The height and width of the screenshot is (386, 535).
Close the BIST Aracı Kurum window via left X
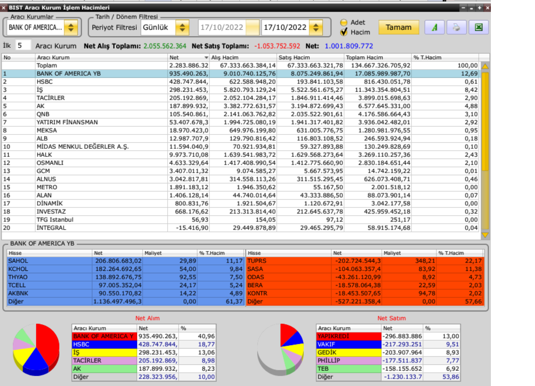[3, 7]
